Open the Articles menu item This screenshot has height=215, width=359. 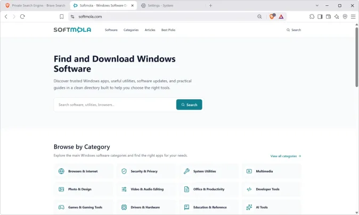point(150,30)
